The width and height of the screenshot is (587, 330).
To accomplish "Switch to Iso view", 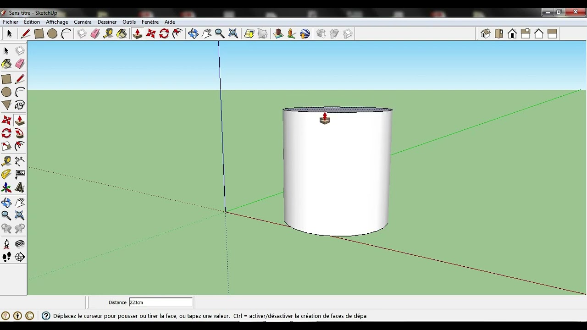I will (486, 33).
